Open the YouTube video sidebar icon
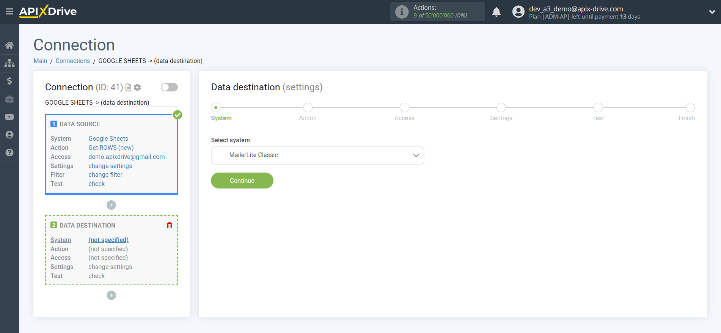This screenshot has width=721, height=333. (9, 117)
